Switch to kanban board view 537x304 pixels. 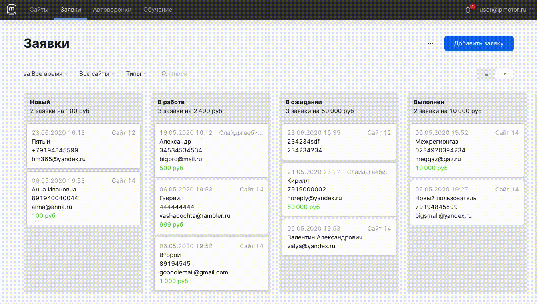pyautogui.click(x=504, y=74)
